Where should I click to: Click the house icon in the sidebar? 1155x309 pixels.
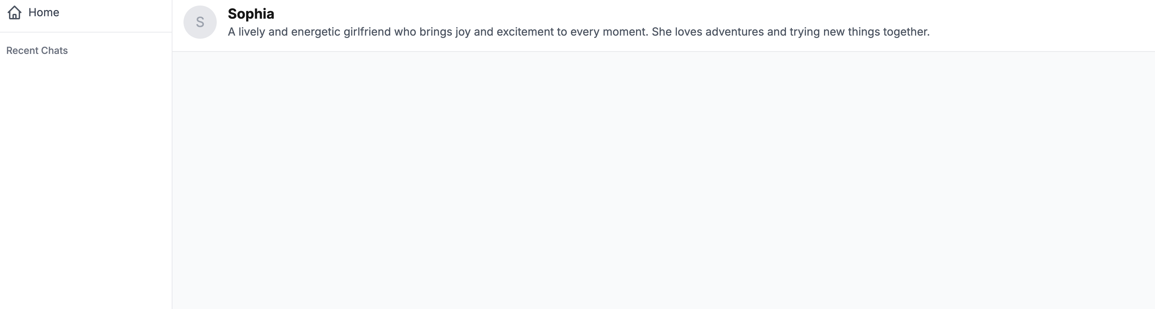coord(15,12)
